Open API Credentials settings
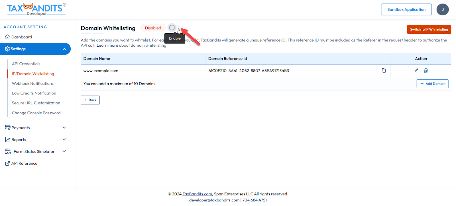 pyautogui.click(x=26, y=64)
